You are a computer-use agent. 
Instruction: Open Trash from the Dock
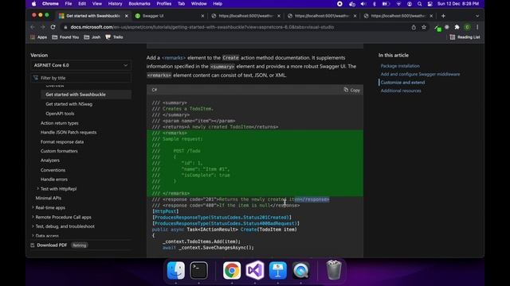334,270
